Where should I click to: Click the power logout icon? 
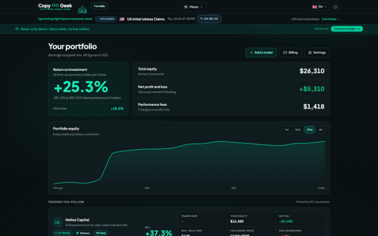pyautogui.click(x=336, y=7)
